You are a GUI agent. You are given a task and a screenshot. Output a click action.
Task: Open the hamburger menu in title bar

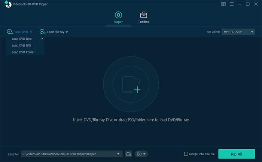point(232,4)
